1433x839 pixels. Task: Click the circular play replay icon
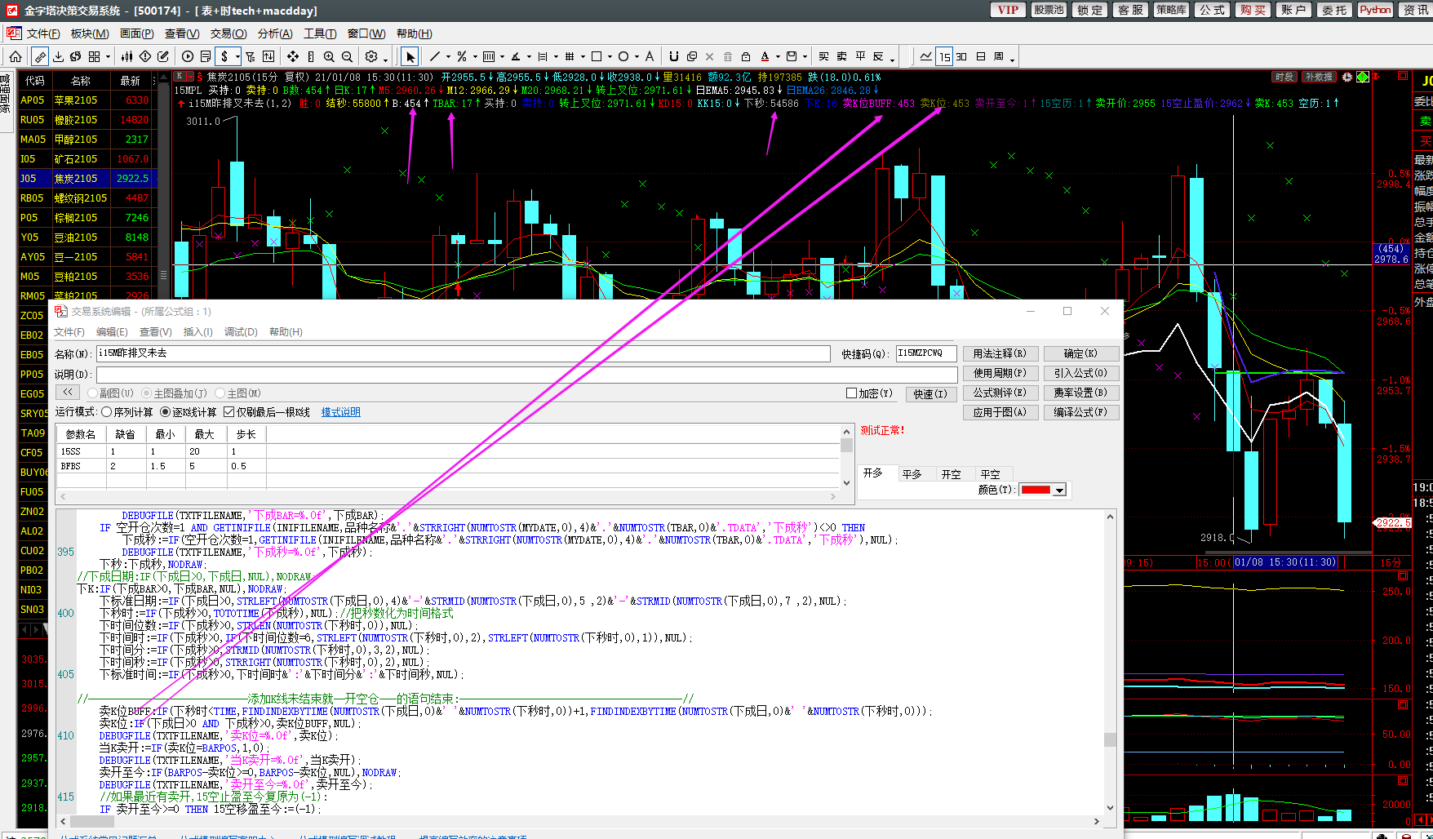coord(188,56)
